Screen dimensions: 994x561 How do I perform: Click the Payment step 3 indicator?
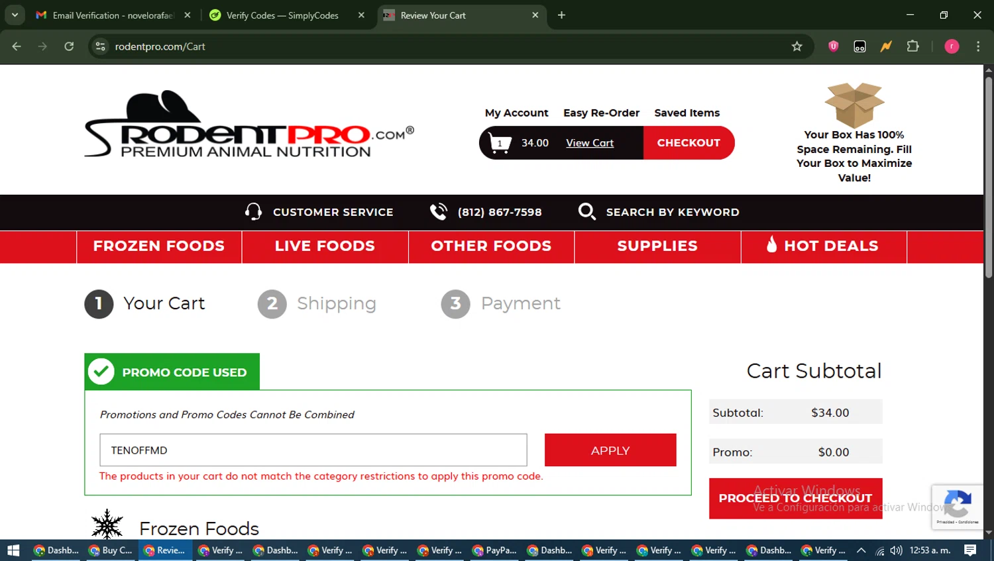500,303
